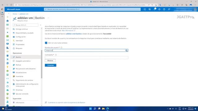
Task: Click Inicio in the breadcrumb
Action: click(x=15, y=14)
